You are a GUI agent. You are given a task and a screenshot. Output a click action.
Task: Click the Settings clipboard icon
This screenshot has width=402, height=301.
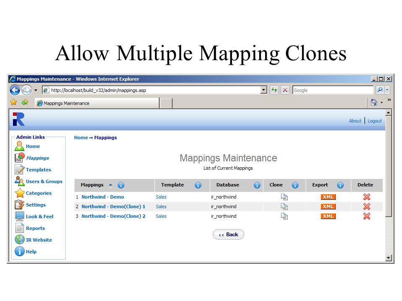tap(20, 204)
